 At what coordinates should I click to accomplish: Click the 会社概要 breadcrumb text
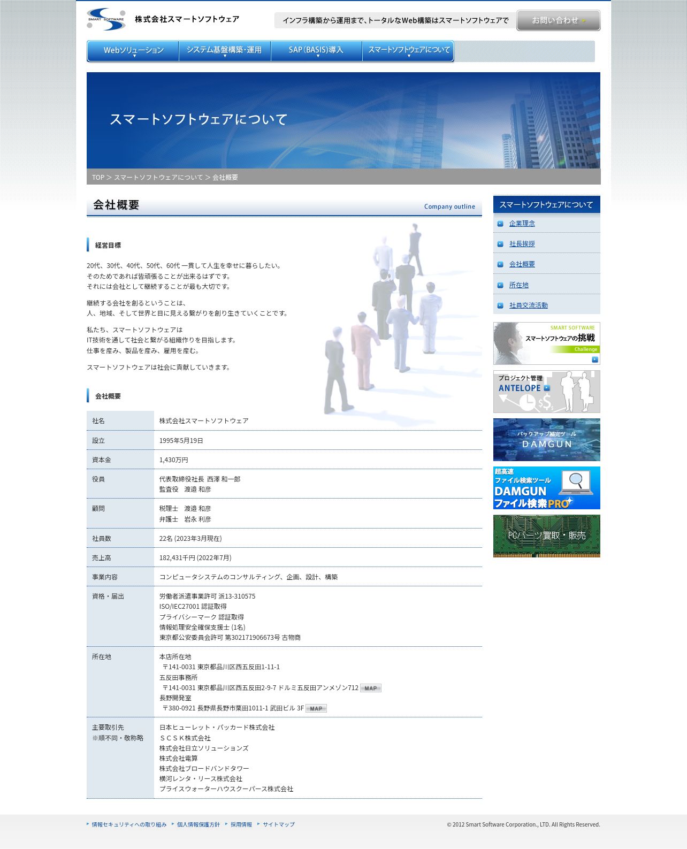pyautogui.click(x=225, y=177)
